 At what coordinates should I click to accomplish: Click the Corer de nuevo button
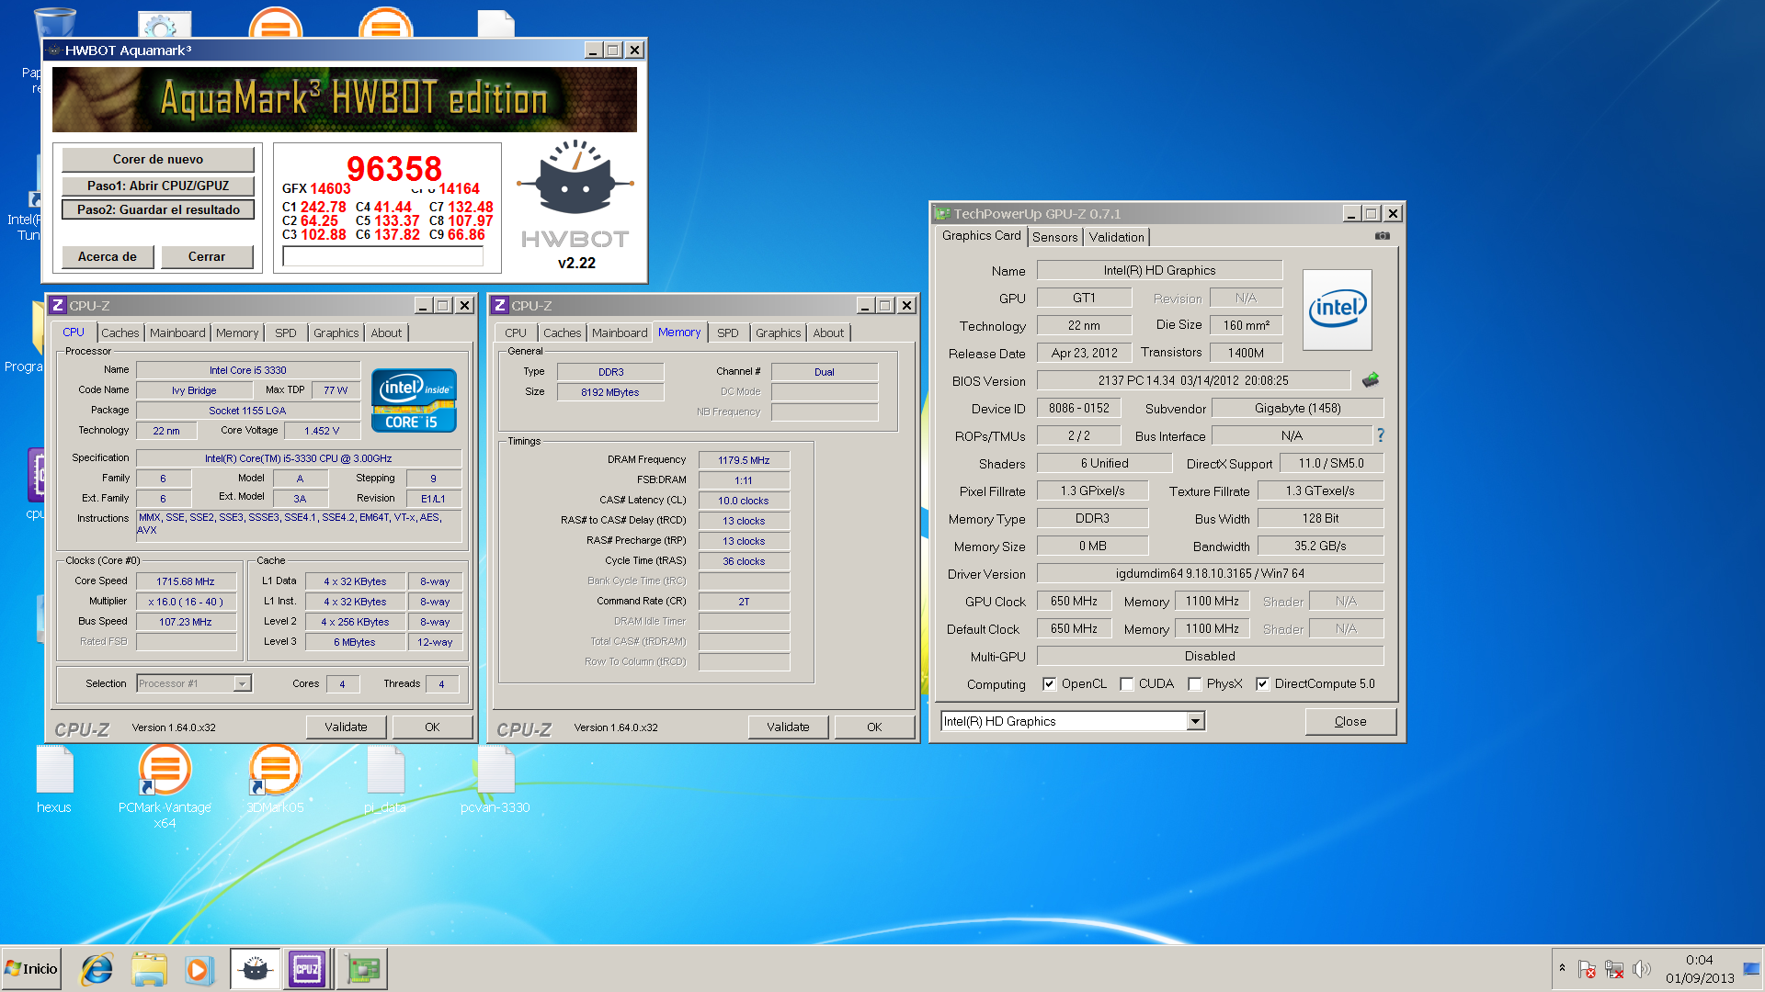[158, 160]
